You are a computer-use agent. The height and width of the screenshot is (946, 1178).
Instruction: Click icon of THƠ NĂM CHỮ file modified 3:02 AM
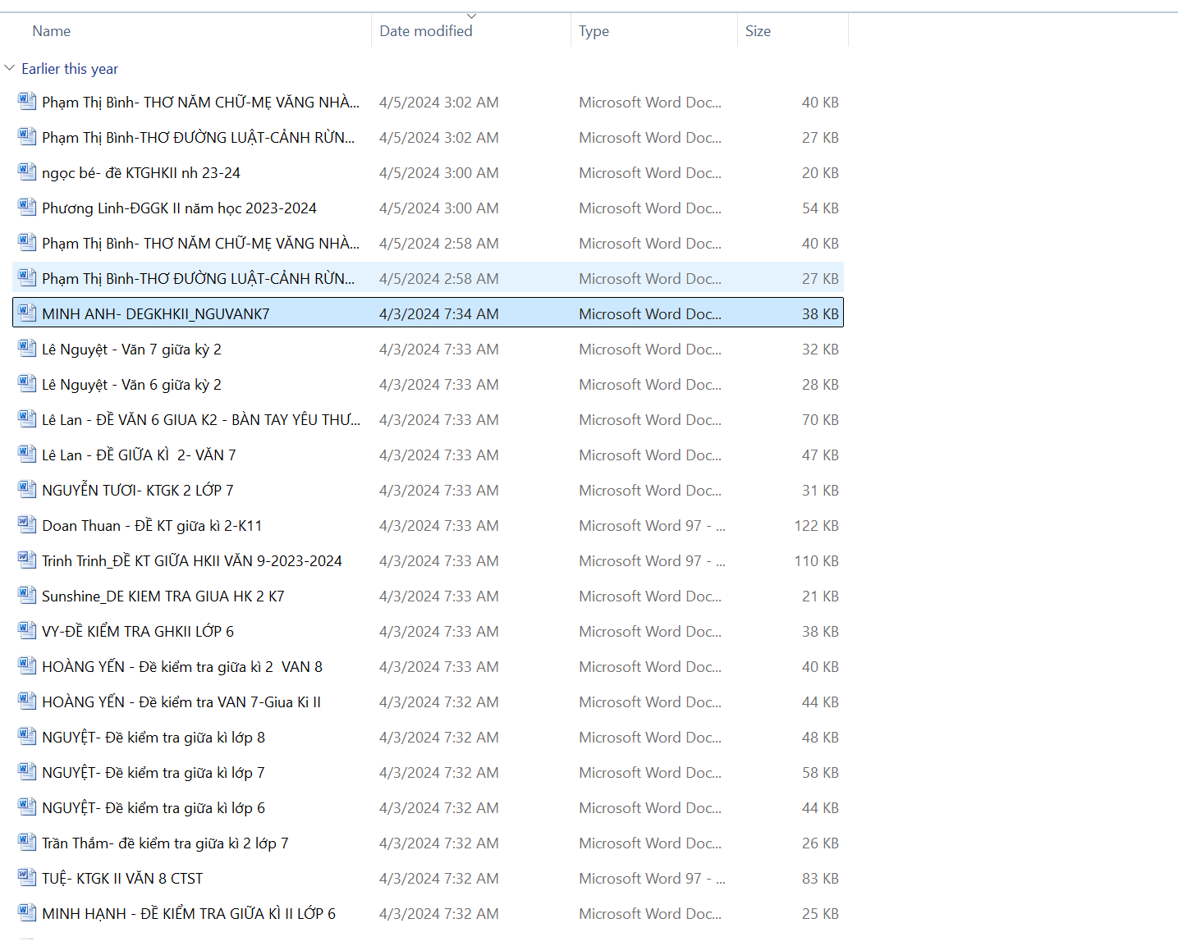coord(27,102)
